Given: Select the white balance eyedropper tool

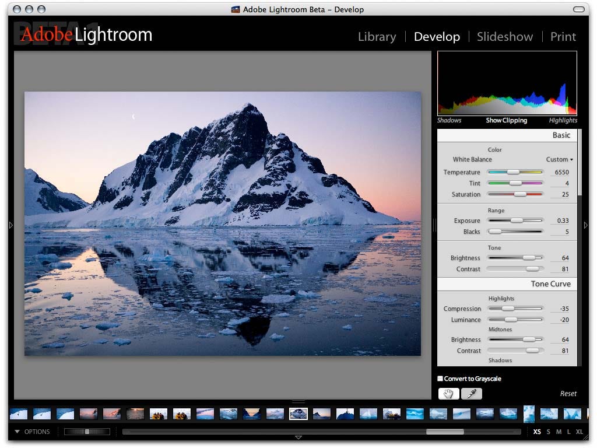Looking at the screenshot, I should click(x=472, y=394).
